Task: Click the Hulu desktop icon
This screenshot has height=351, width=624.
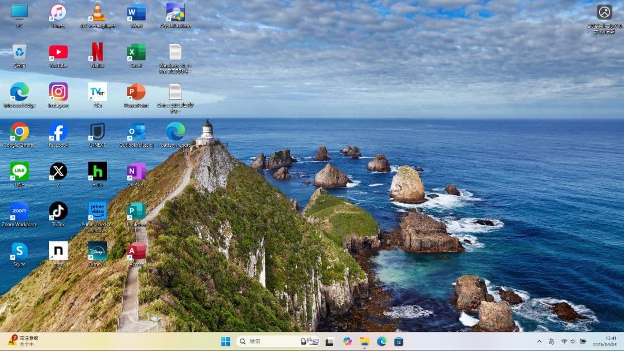Action: tap(97, 171)
